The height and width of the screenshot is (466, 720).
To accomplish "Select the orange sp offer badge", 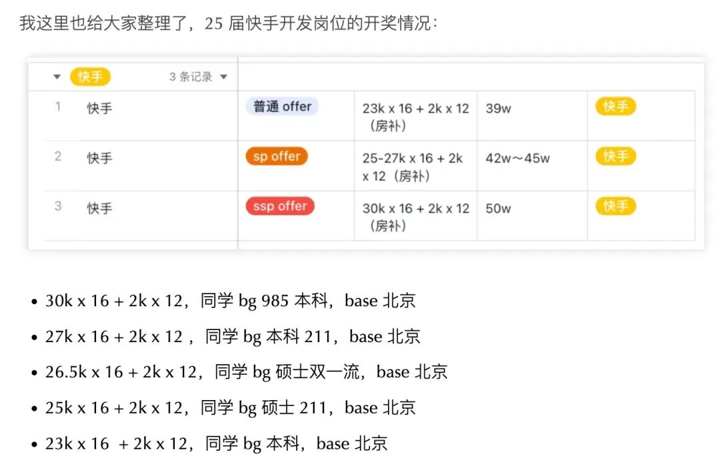I will [x=276, y=156].
